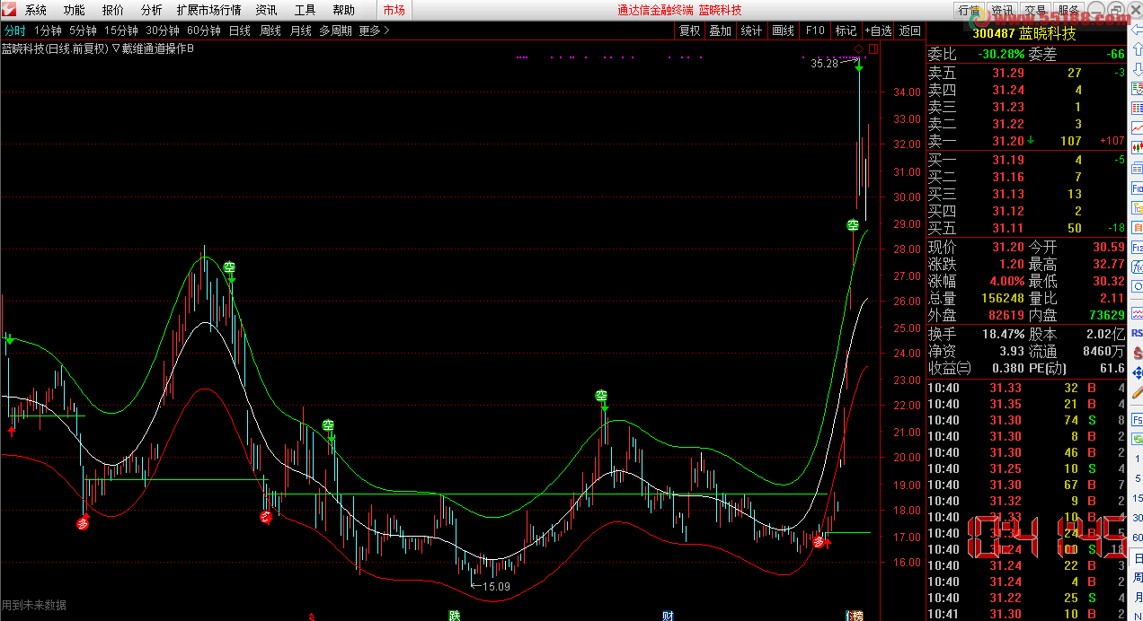
Task: Click the 最低 value 30.32
Action: pos(1109,281)
